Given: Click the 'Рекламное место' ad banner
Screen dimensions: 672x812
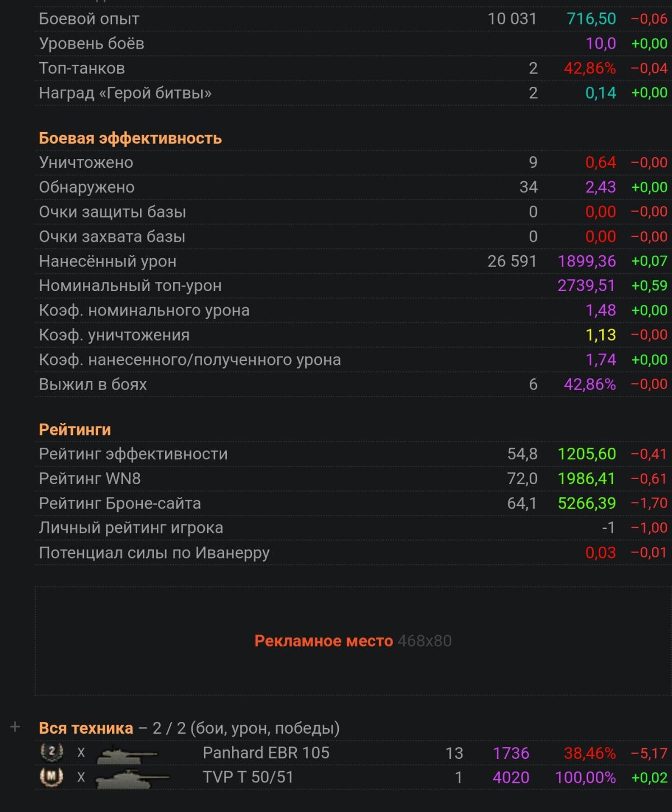Looking at the screenshot, I should (x=353, y=641).
